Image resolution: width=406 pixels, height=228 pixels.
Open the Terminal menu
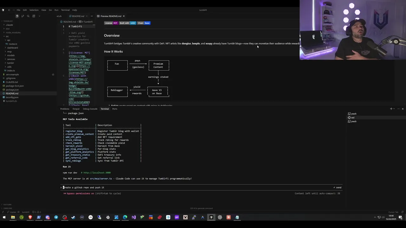(65, 10)
